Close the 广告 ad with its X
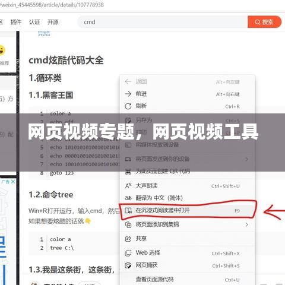Screen dimensions: 285x285 pyautogui.click(x=13, y=182)
